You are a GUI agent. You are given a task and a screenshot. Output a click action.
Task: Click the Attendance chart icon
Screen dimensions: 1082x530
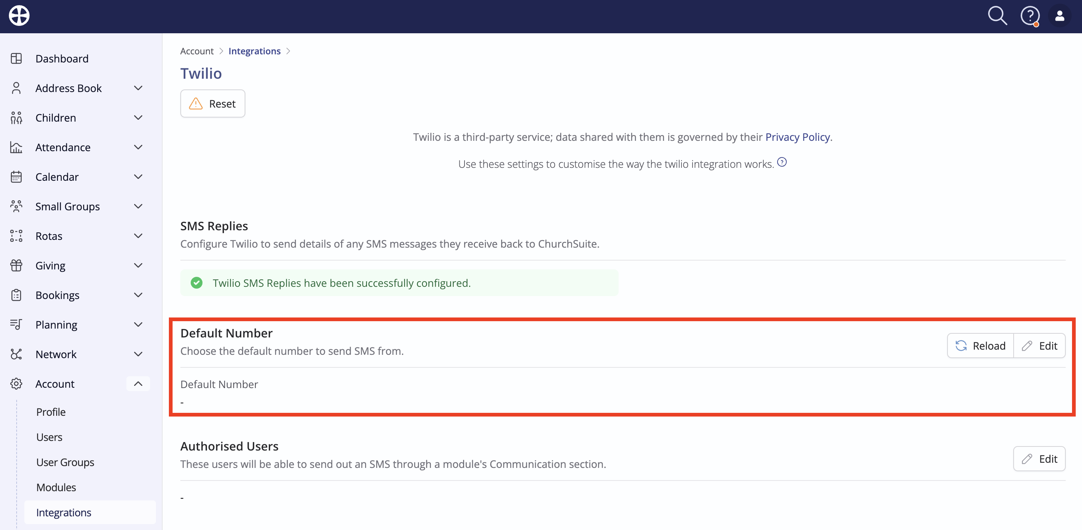click(16, 147)
